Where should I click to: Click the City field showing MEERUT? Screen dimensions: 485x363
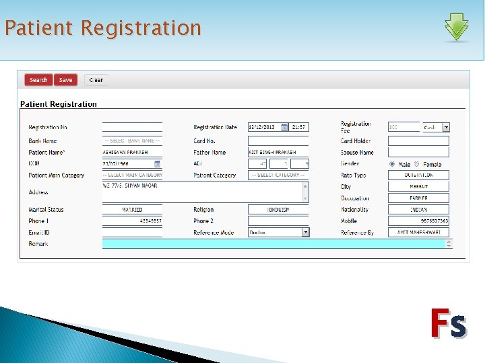coord(418,186)
